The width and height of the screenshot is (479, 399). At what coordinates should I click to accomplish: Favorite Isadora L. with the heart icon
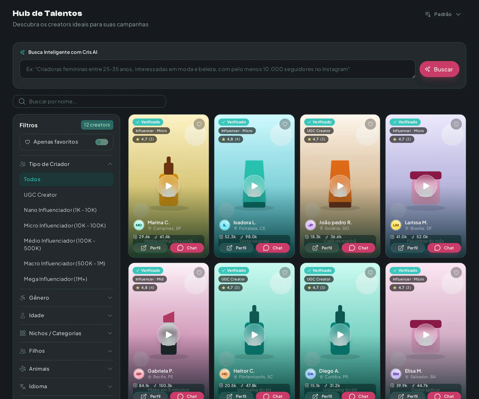(285, 124)
